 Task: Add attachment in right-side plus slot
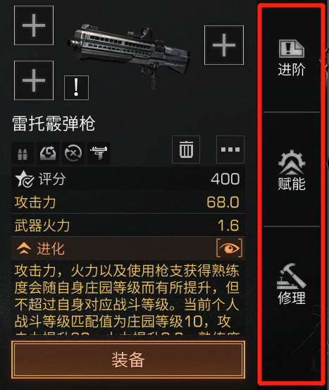224,45
